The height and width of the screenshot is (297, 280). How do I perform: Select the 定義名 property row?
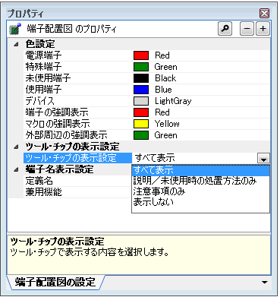77,181
